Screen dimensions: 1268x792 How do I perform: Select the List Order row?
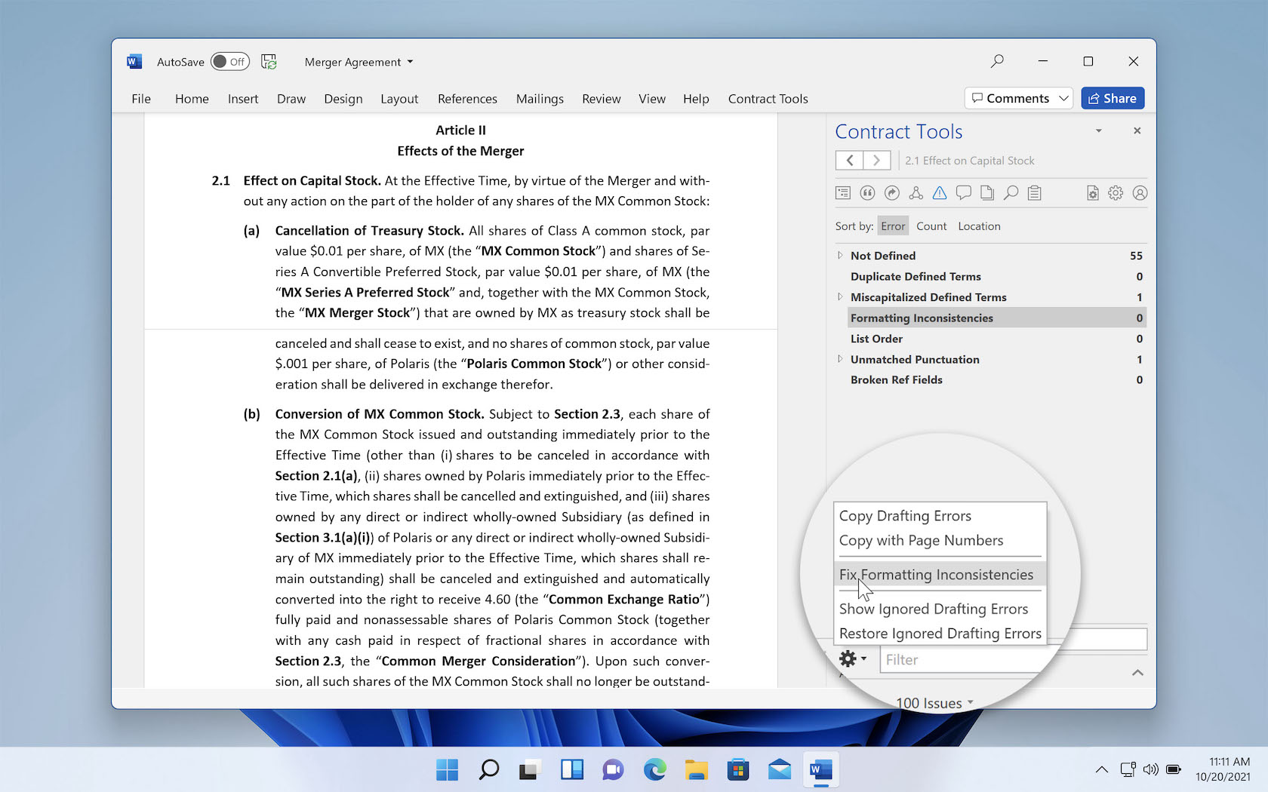tap(997, 339)
